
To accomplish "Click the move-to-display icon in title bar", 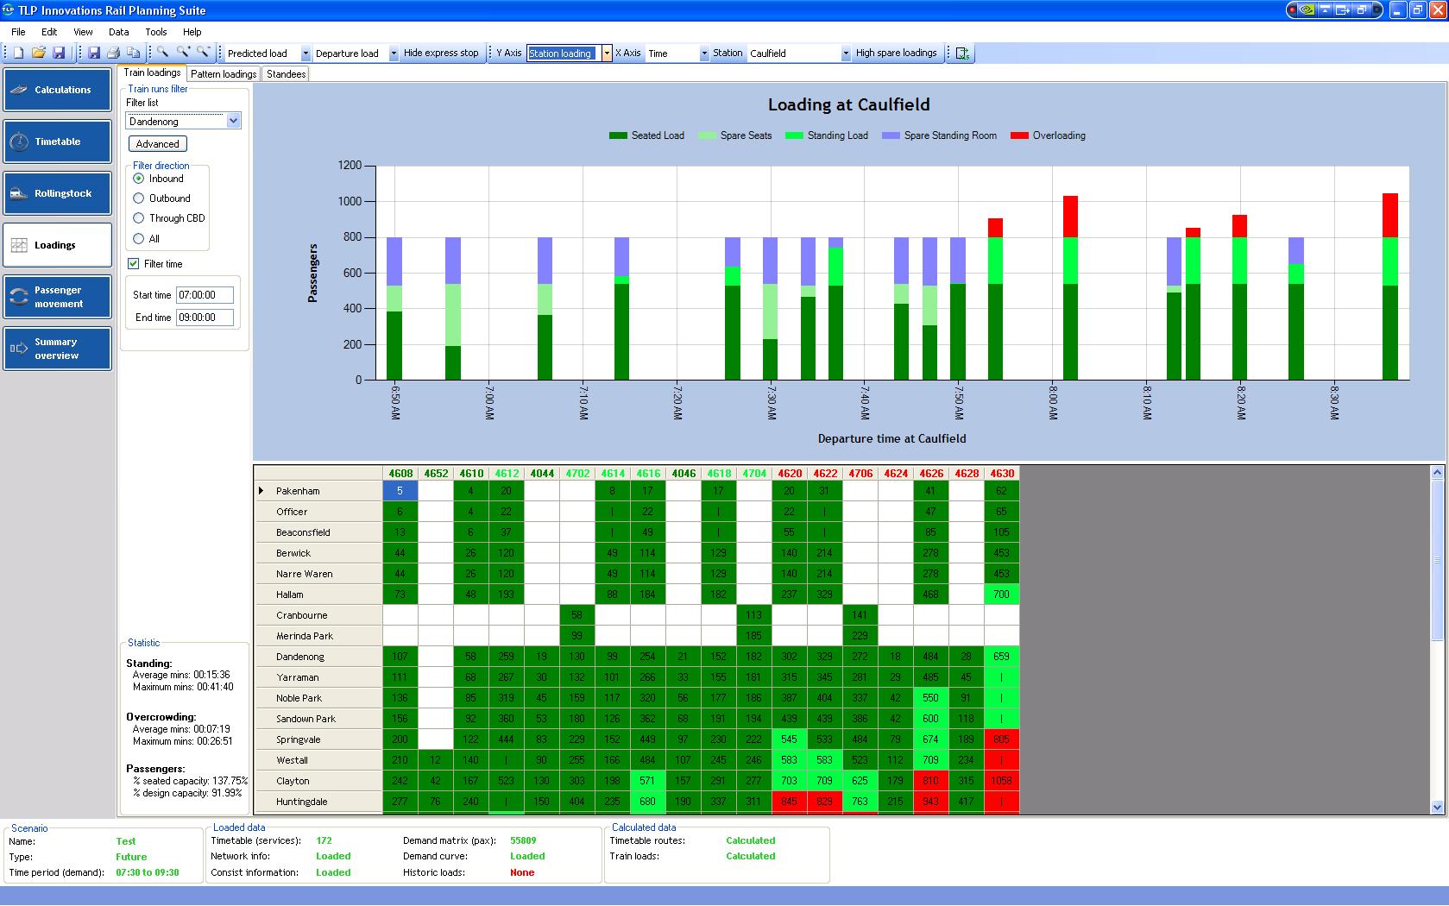I will pos(1343,10).
